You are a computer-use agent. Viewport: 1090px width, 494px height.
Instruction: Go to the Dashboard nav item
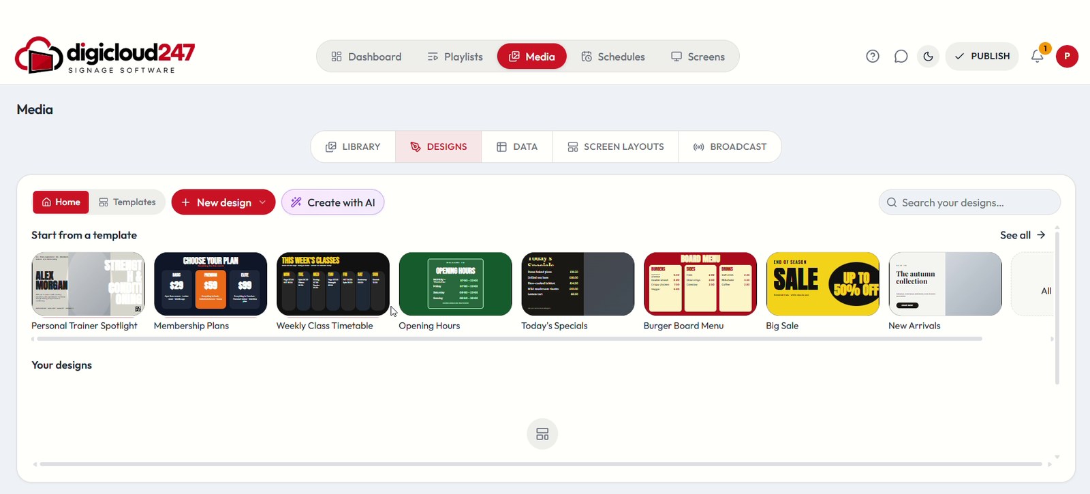(367, 57)
